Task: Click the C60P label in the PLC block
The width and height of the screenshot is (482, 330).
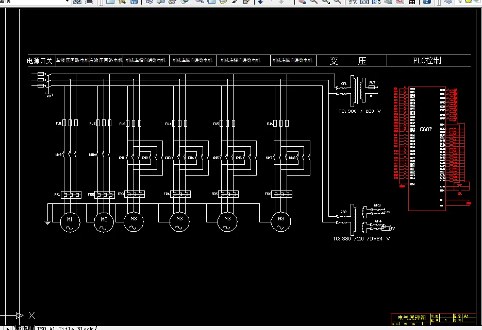Action: 426,129
